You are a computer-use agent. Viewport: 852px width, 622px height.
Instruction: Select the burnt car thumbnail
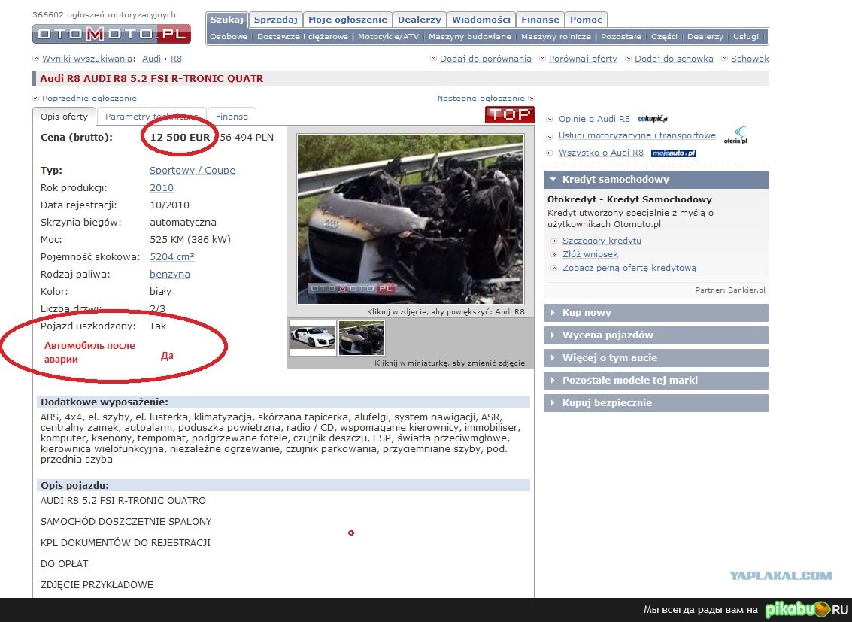tap(361, 338)
